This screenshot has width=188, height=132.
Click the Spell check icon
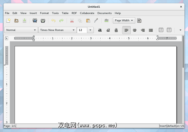click(x=106, y=21)
